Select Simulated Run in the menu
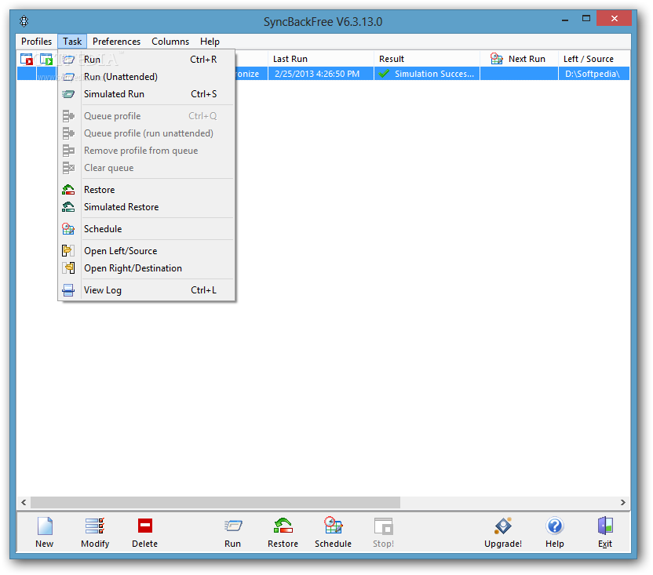Image resolution: width=653 pixels, height=575 pixels. (x=147, y=94)
